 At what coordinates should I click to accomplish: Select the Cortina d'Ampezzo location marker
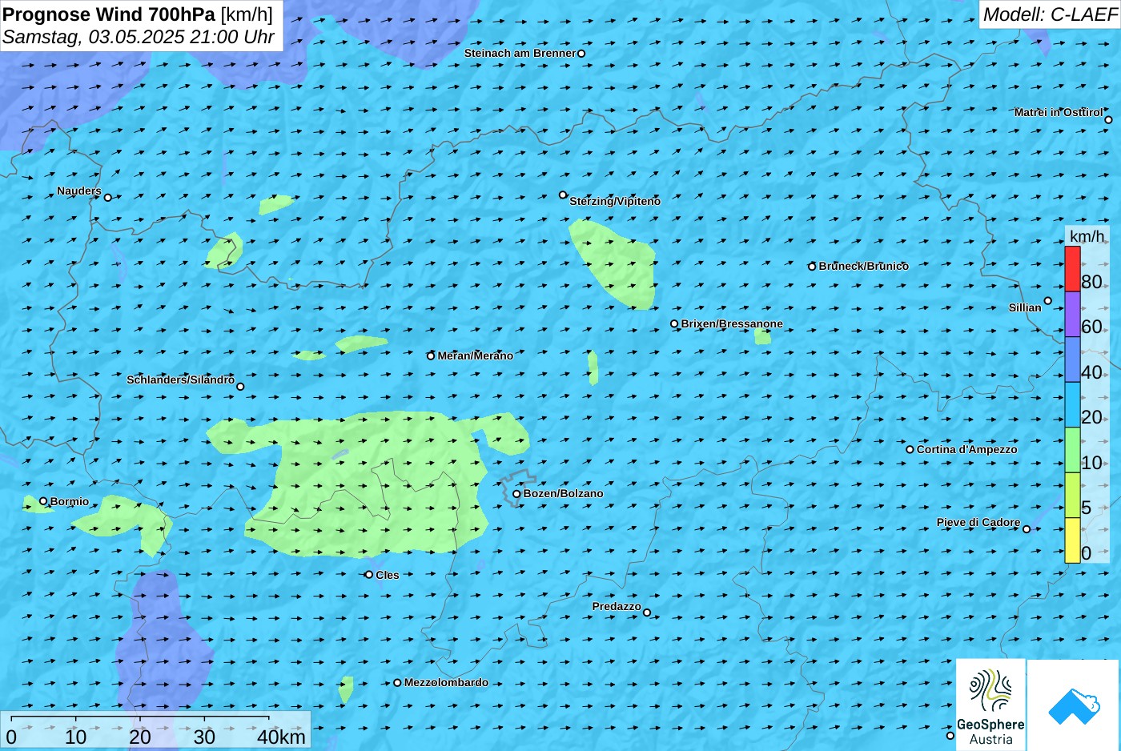910,450
